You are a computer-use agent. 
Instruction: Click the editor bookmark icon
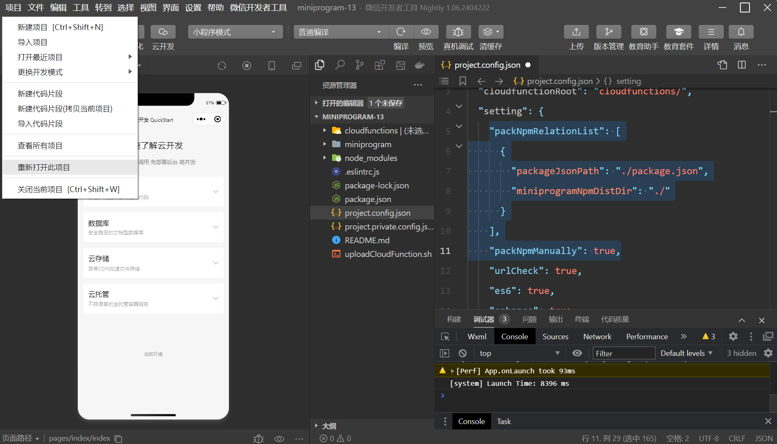[462, 81]
